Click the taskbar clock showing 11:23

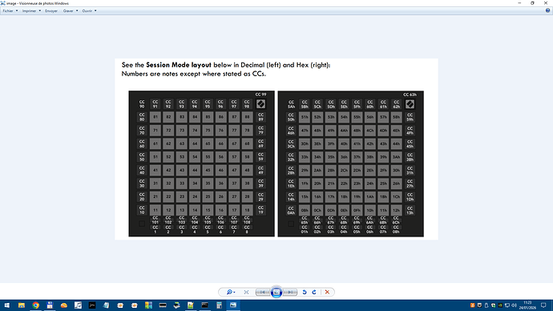coord(527,305)
